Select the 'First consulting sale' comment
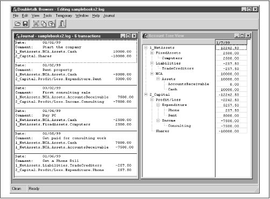This screenshot has width=270, height=199. [66, 93]
